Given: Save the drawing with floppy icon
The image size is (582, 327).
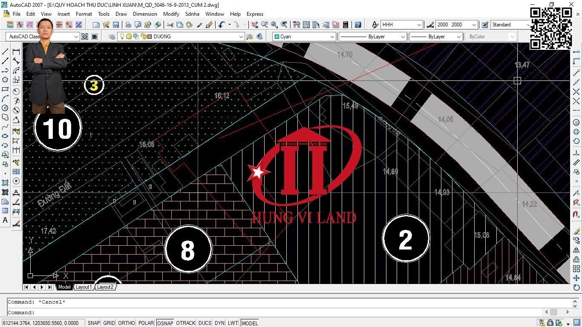Looking at the screenshot, I should (116, 25).
